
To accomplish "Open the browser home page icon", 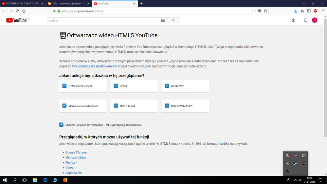I will (24, 11).
